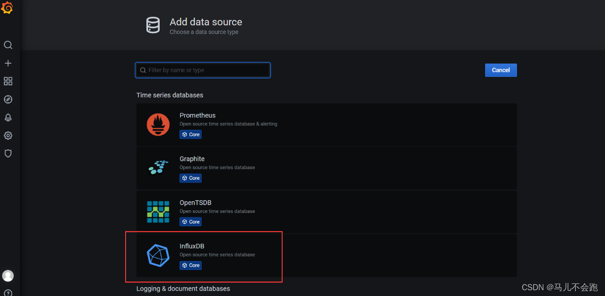Click Prometheus description about alerting
Image resolution: width=605 pixels, height=296 pixels.
[x=228, y=124]
